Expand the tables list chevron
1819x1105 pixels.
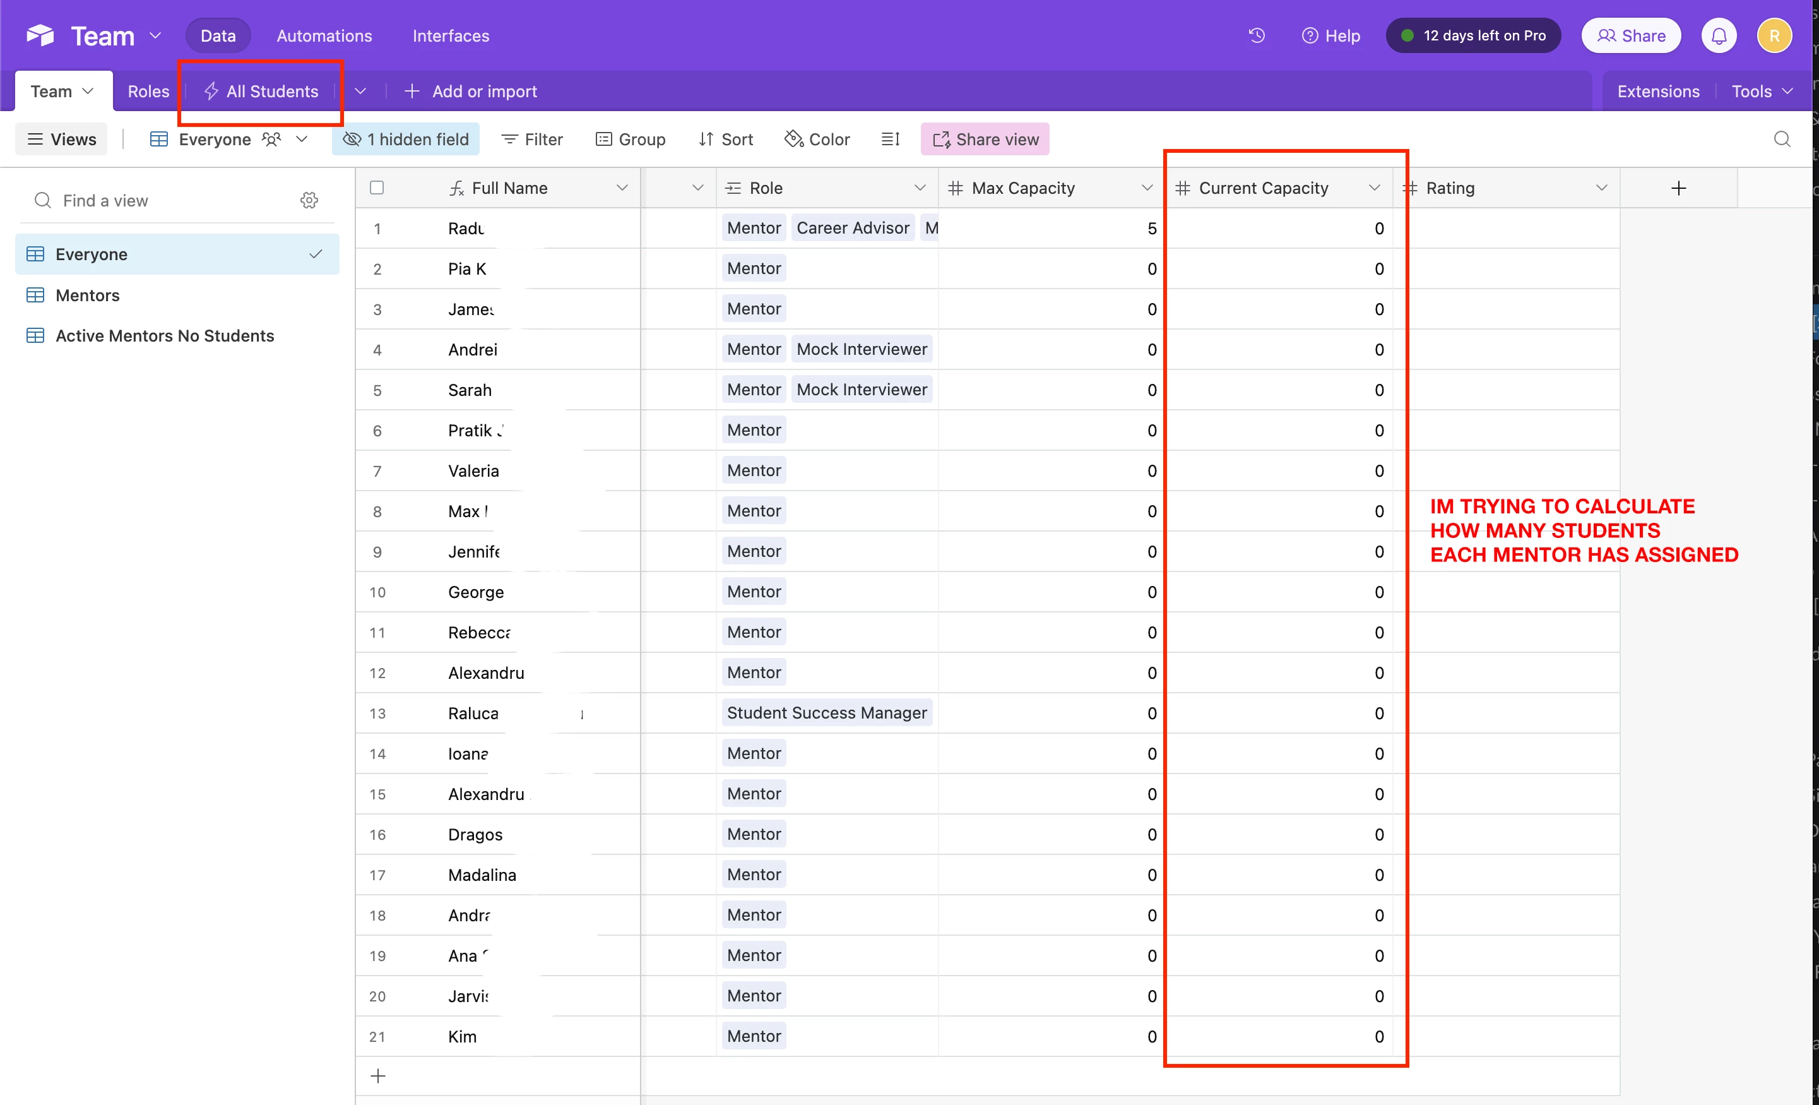360,92
